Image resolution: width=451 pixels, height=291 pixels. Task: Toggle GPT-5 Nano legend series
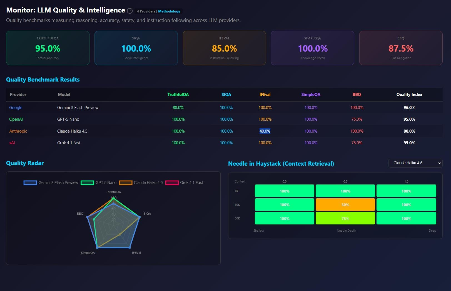click(x=99, y=183)
